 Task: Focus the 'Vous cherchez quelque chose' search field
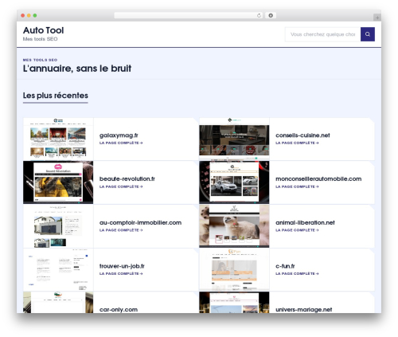[322, 34]
